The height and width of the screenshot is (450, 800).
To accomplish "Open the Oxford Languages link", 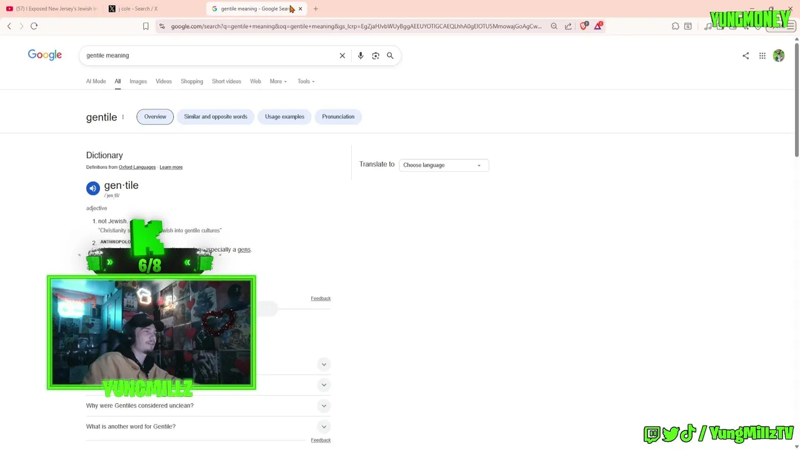I will (x=137, y=167).
